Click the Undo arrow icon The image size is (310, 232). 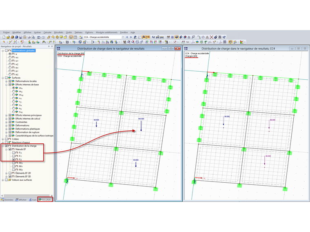pos(39,37)
